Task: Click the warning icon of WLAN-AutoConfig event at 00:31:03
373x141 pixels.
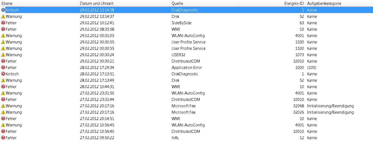Action: pyautogui.click(x=3, y=36)
